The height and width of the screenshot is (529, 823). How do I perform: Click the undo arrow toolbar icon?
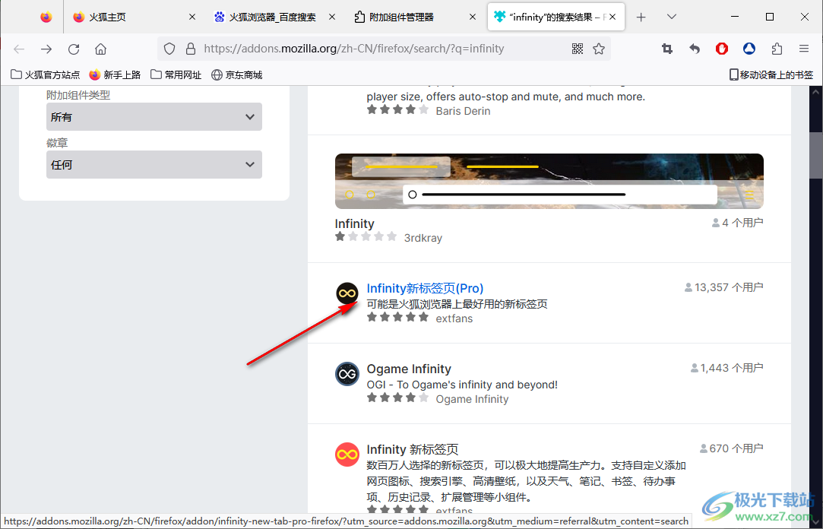click(695, 49)
